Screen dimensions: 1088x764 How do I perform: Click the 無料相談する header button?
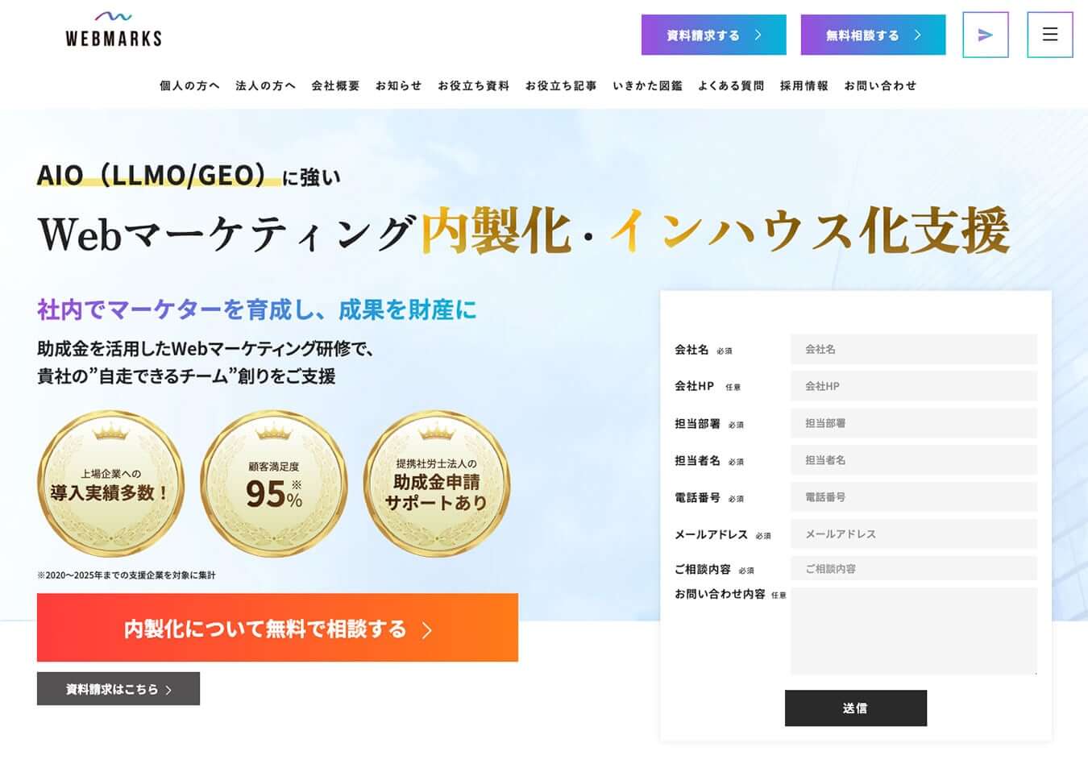(873, 35)
